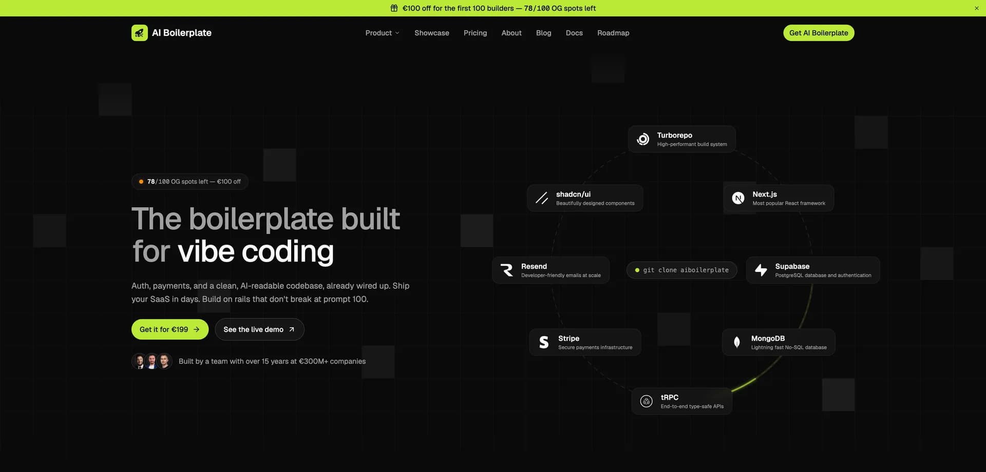Click the 'vibe coding' headline text
Screen dimensions: 986x472
click(256, 251)
